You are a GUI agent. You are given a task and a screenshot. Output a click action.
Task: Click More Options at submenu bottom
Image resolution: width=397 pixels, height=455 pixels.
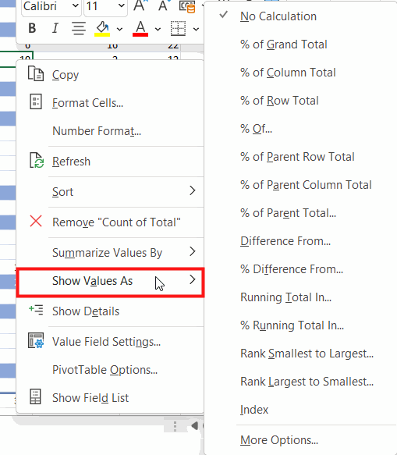pyautogui.click(x=279, y=440)
